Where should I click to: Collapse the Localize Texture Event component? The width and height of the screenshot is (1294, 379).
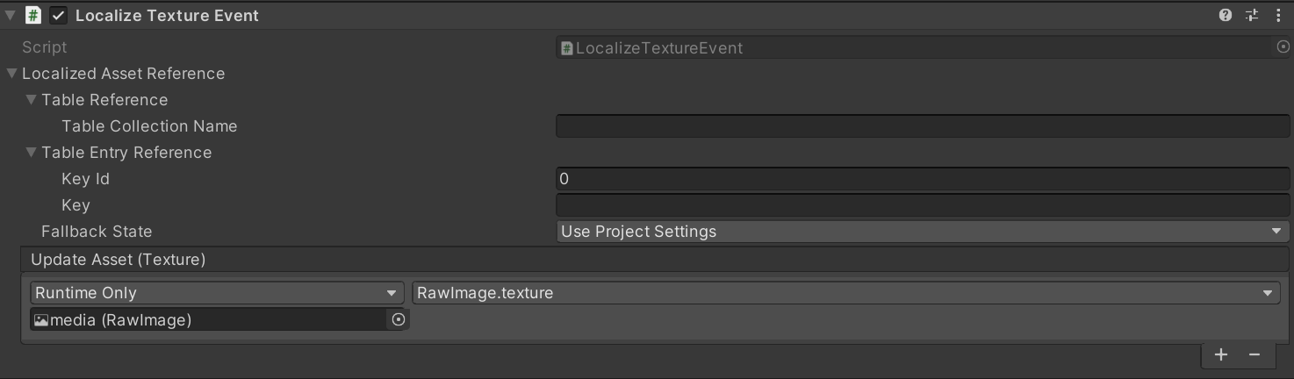pyautogui.click(x=11, y=16)
